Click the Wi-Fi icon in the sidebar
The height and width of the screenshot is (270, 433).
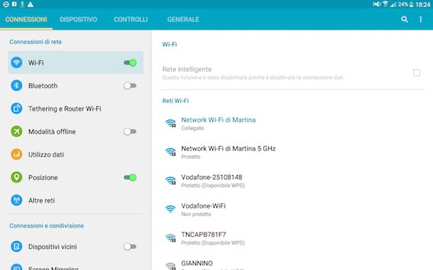(x=16, y=62)
